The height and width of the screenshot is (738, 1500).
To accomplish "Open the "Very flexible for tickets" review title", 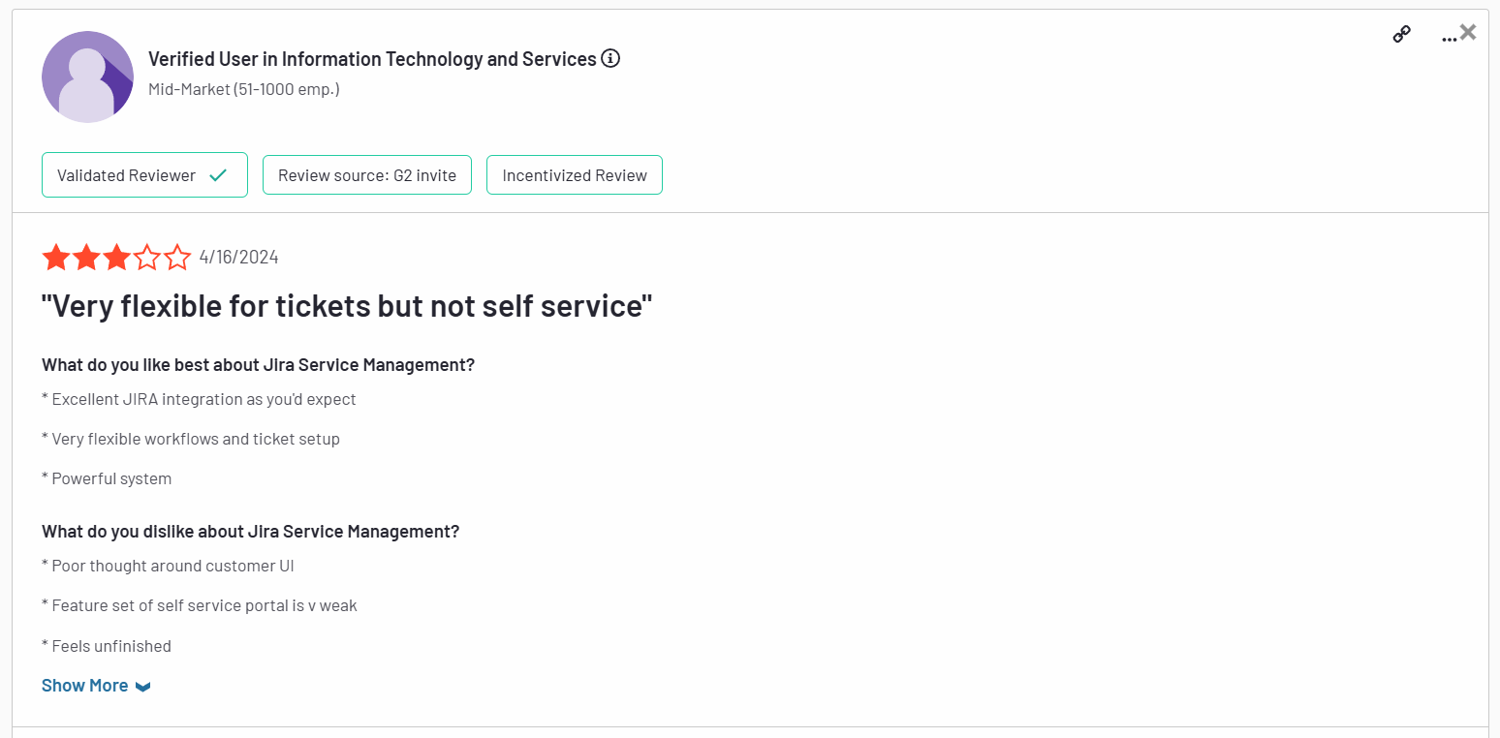I will 347,306.
